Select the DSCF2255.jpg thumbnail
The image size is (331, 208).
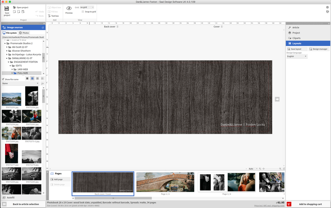[x=11, y=99]
